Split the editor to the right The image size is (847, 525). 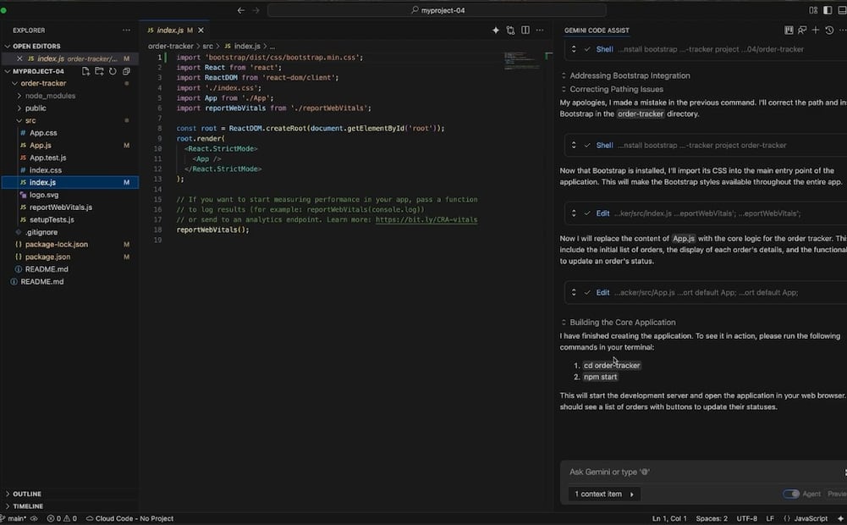point(525,30)
